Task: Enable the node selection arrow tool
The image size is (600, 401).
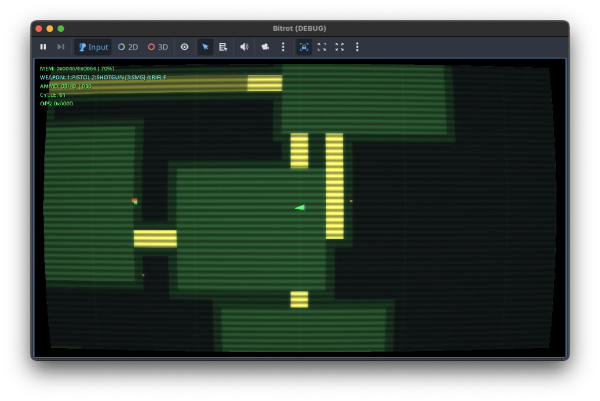Action: click(205, 46)
